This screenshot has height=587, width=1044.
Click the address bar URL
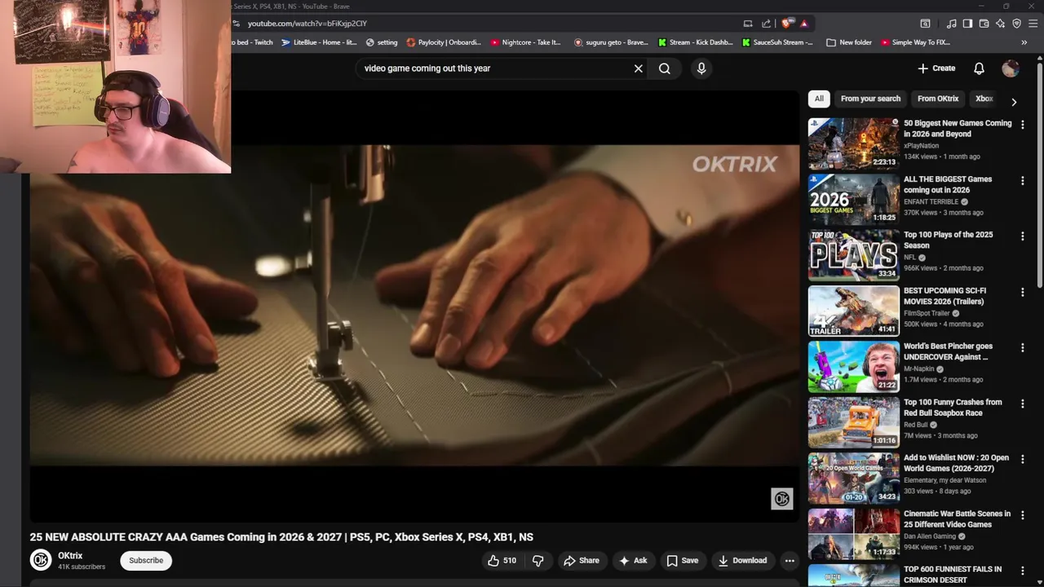point(307,24)
